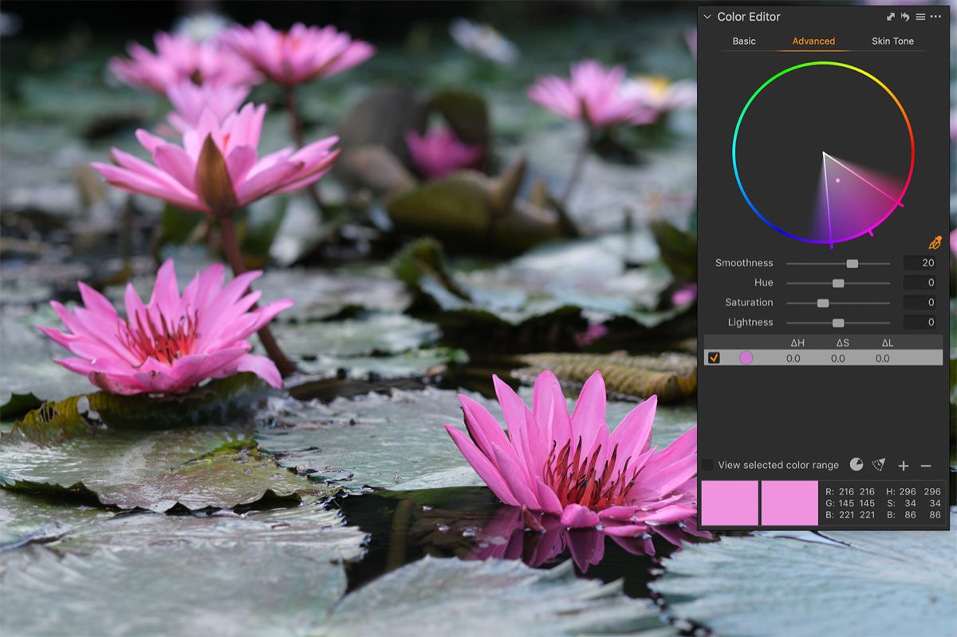Toggle the pink color range swatch circle
Image resolution: width=957 pixels, height=637 pixels.
(746, 358)
